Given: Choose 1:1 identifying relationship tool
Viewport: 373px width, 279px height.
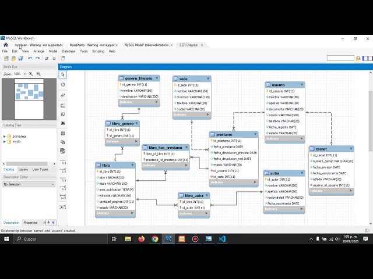Looking at the screenshot, I should (63, 179).
